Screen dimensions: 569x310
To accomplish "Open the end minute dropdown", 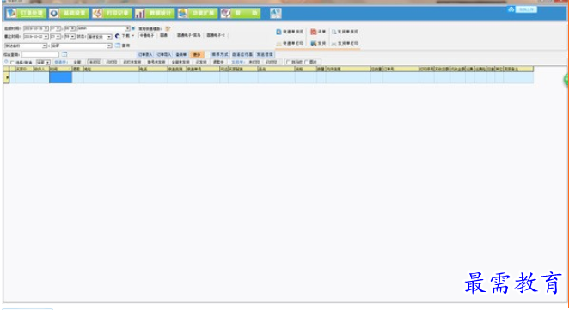I will tap(72, 37).
